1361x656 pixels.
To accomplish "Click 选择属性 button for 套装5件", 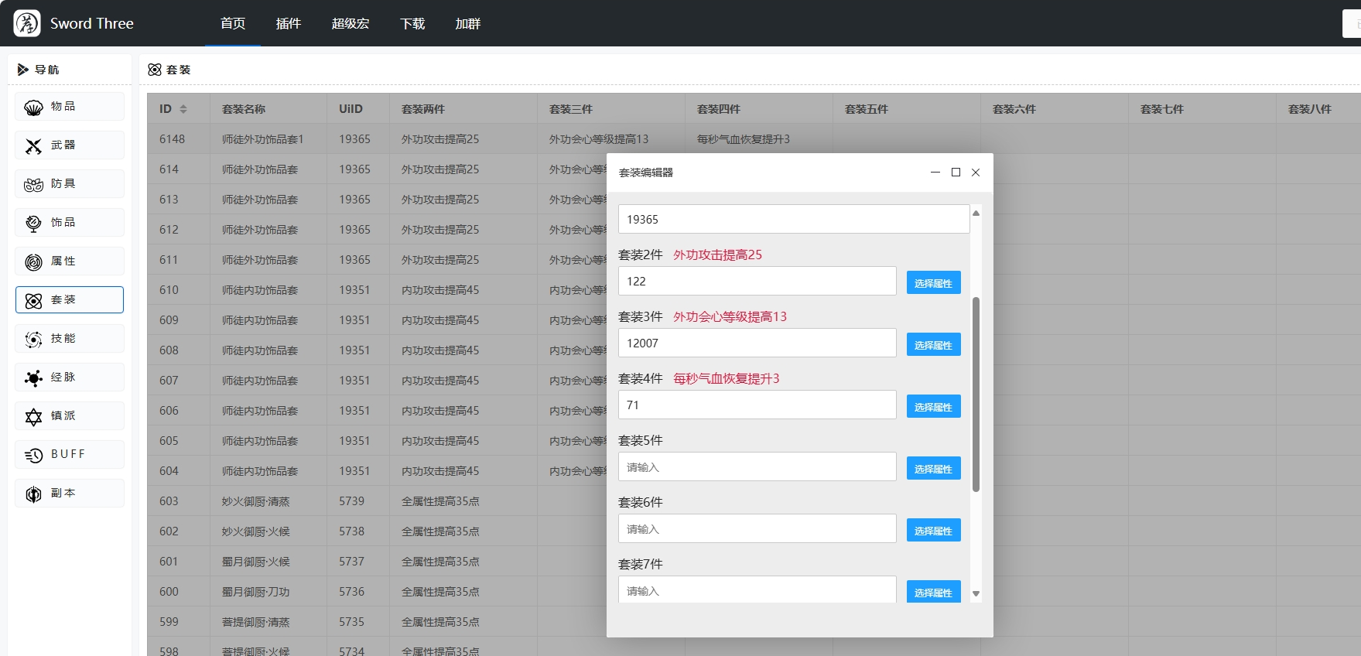I will [934, 468].
